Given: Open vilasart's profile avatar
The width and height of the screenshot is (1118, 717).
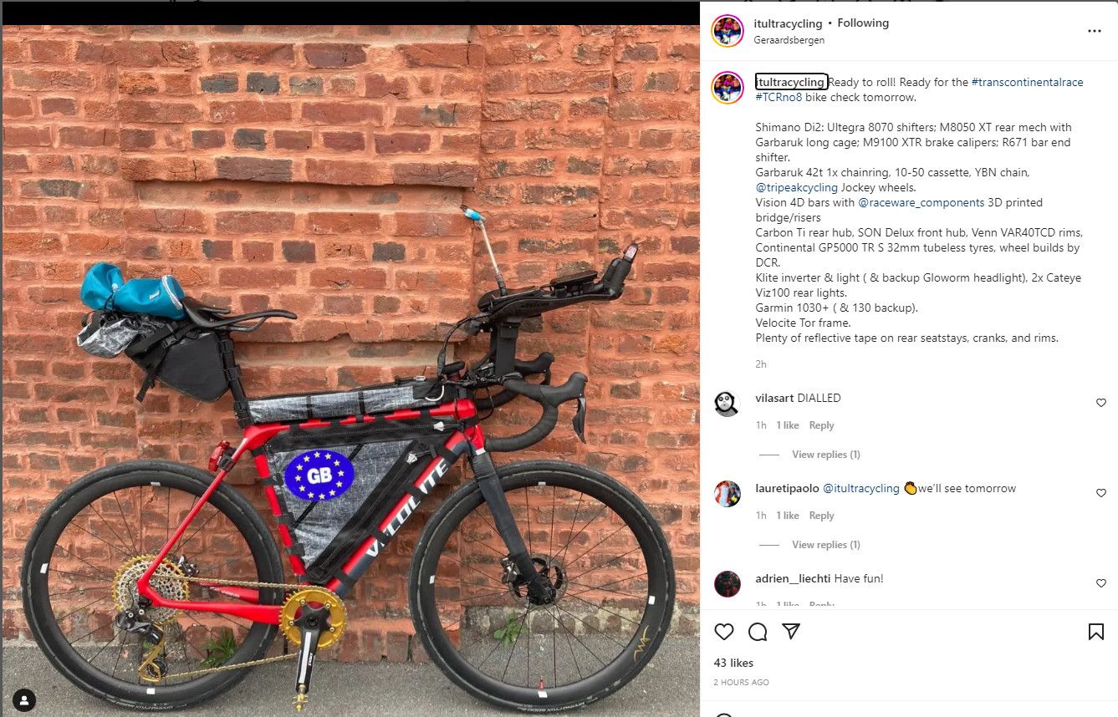Looking at the screenshot, I should click(x=727, y=404).
